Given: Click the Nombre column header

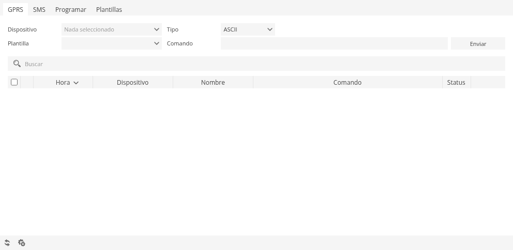Looking at the screenshot, I should (x=213, y=82).
